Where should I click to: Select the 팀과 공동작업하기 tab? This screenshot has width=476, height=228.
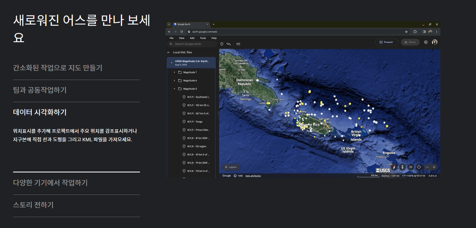point(40,90)
